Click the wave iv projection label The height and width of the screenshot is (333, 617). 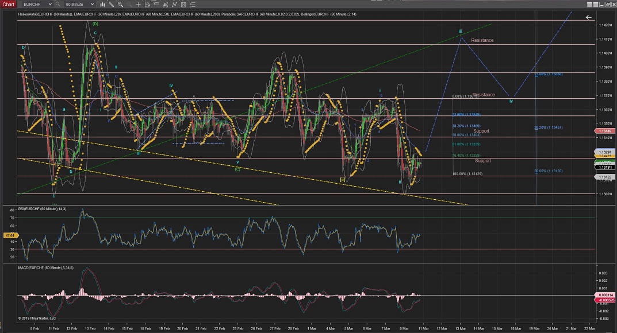pyautogui.click(x=511, y=101)
